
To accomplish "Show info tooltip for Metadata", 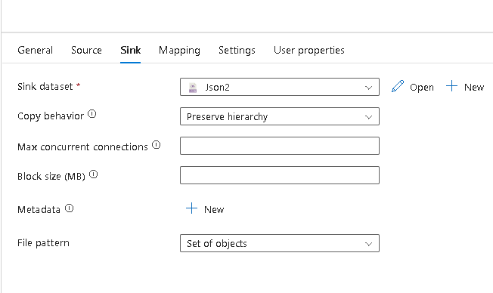I will click(69, 208).
